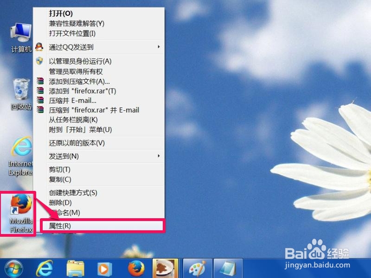The height and width of the screenshot is (278, 371).
Task: Select the Mozilla Firefox desktop shortcut
Action: coord(21,213)
